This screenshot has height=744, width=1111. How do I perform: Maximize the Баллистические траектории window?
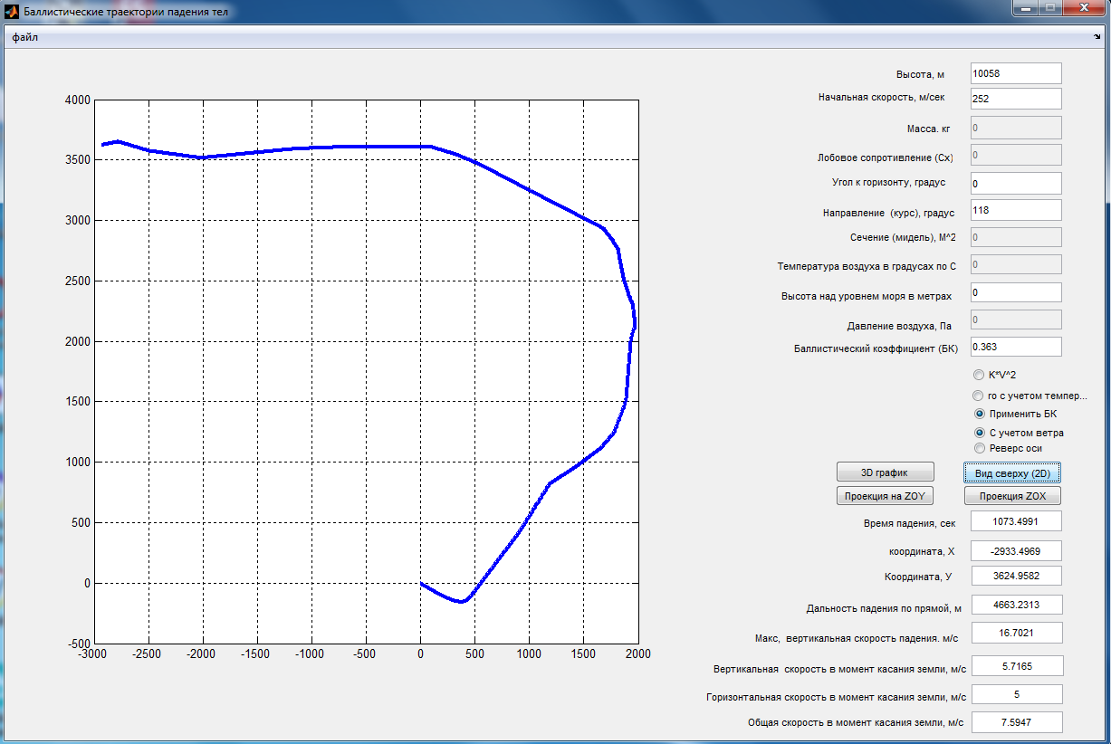[1050, 8]
